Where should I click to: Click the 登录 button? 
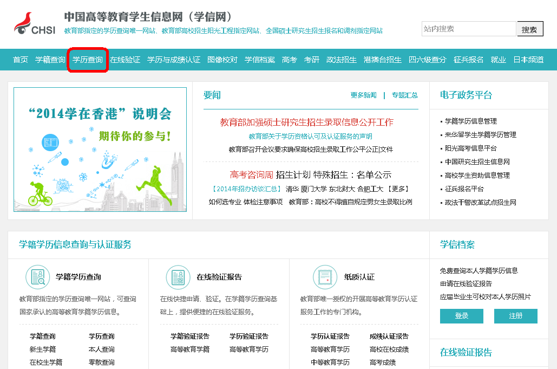click(462, 316)
